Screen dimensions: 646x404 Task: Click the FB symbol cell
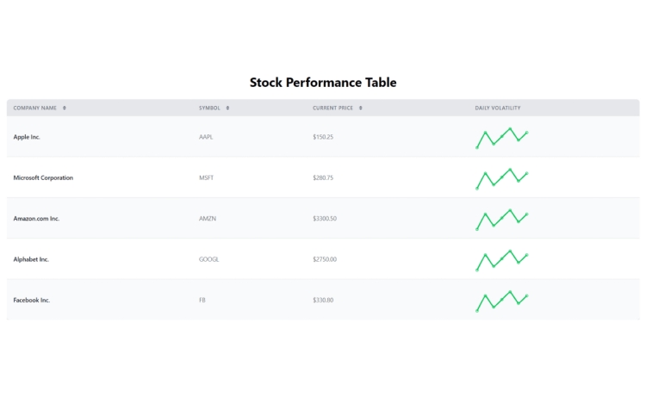click(202, 301)
